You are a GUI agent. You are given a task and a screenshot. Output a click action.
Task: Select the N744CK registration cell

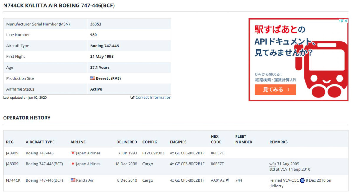[13, 180]
